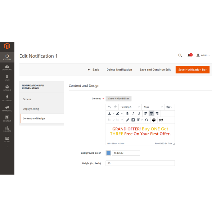
Task: Open the special character Omega icon
Action: coord(147,120)
